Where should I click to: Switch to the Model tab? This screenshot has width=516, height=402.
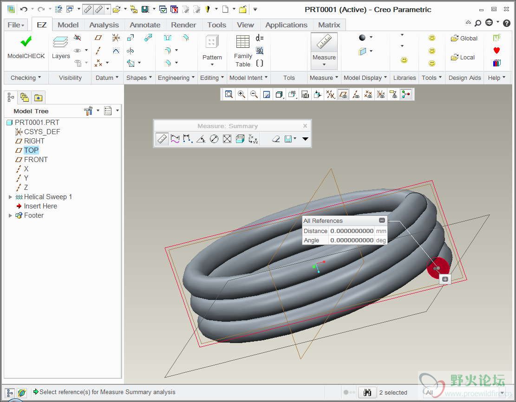coord(68,25)
